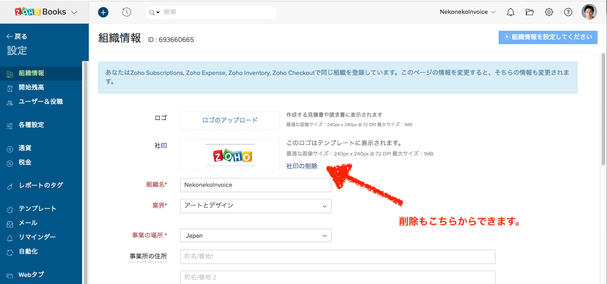Click the 事業所の住所 label
Screen dimensions: 607x284
pyautogui.click(x=148, y=256)
